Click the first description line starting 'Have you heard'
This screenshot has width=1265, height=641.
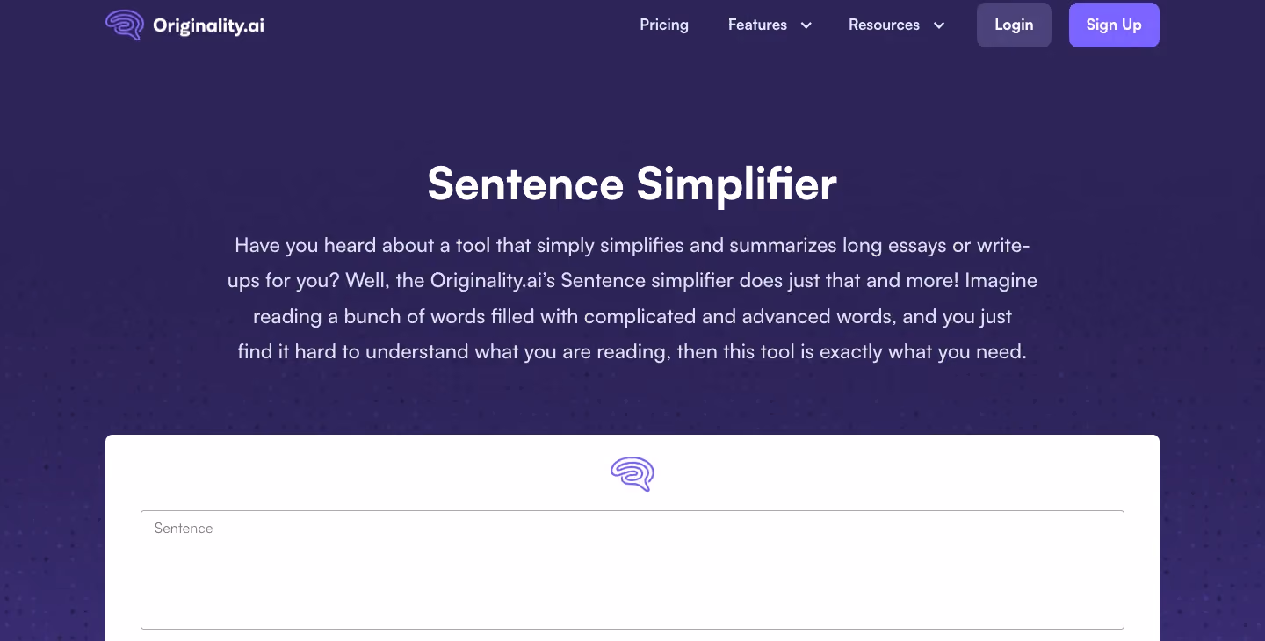coord(632,245)
